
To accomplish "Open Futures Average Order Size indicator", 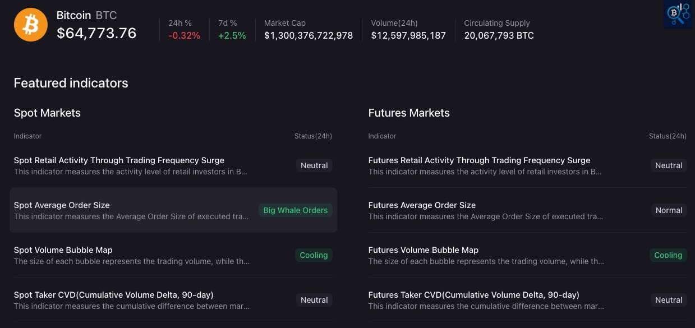I will pos(422,205).
